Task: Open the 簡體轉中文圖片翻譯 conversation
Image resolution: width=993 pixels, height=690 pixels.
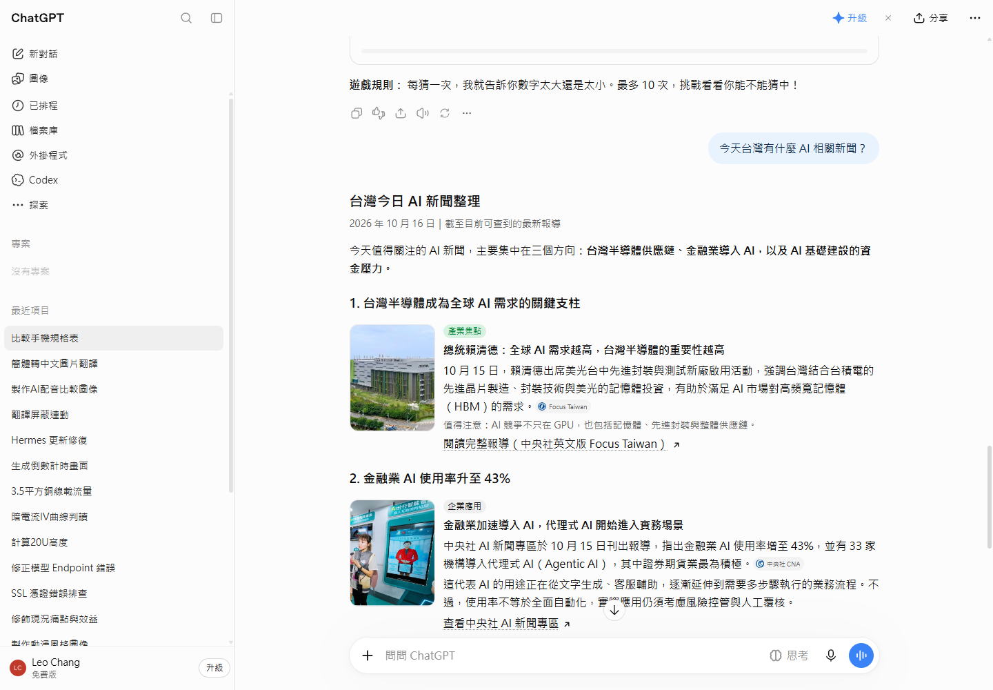Action: click(x=114, y=364)
